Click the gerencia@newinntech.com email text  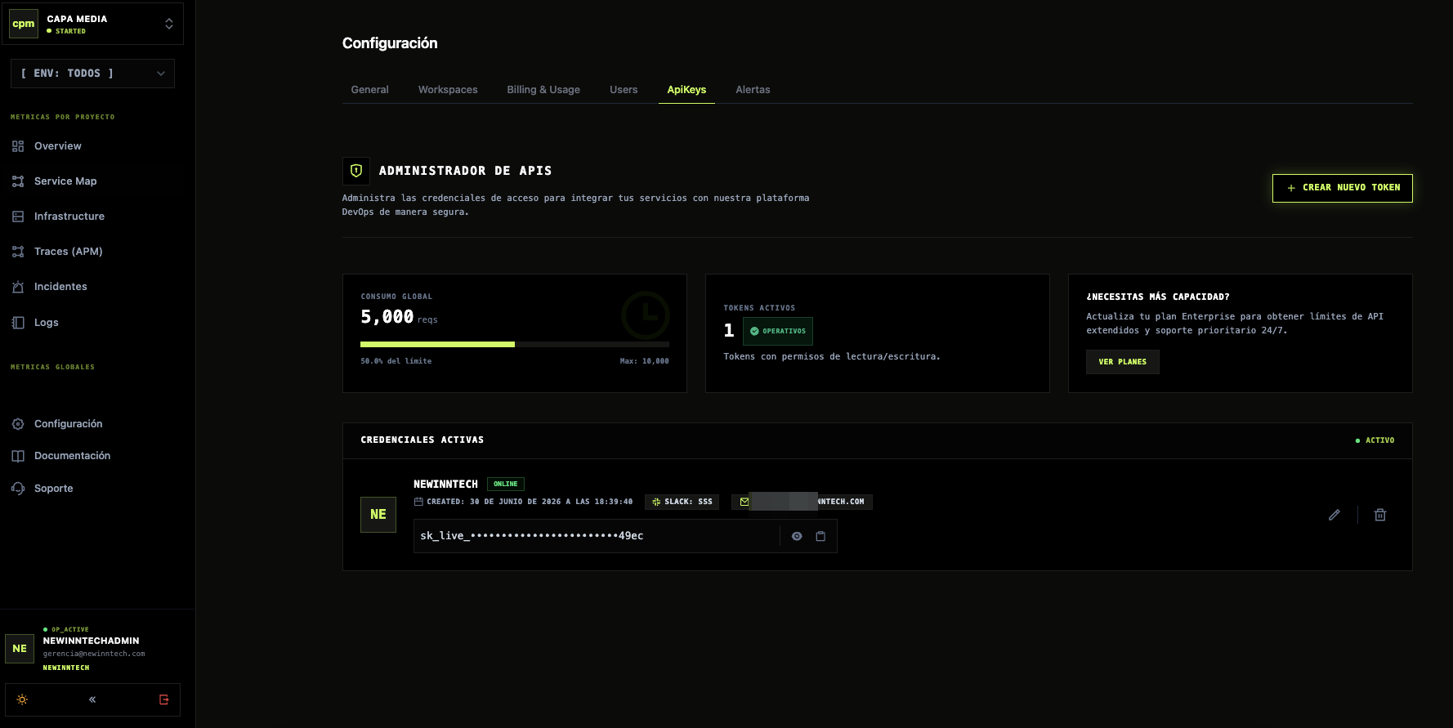point(94,654)
